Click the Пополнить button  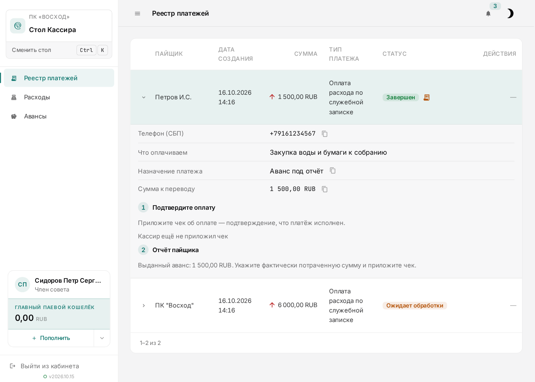(x=51, y=338)
